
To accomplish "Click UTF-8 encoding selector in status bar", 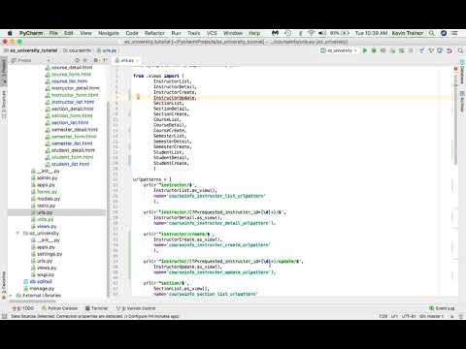I will tap(408, 316).
